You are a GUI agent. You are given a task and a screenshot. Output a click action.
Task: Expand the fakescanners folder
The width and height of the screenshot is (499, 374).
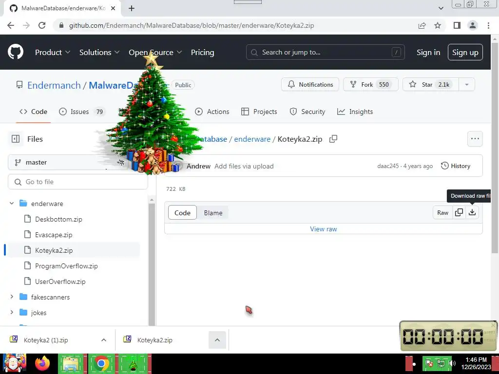[12, 297]
